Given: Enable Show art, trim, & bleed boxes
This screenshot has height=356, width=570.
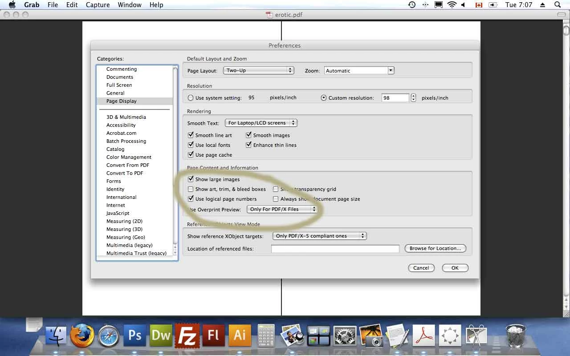Looking at the screenshot, I should pyautogui.click(x=191, y=189).
